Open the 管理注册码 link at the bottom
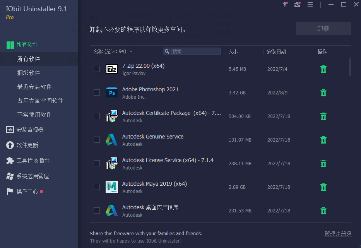 pyautogui.click(x=337, y=234)
